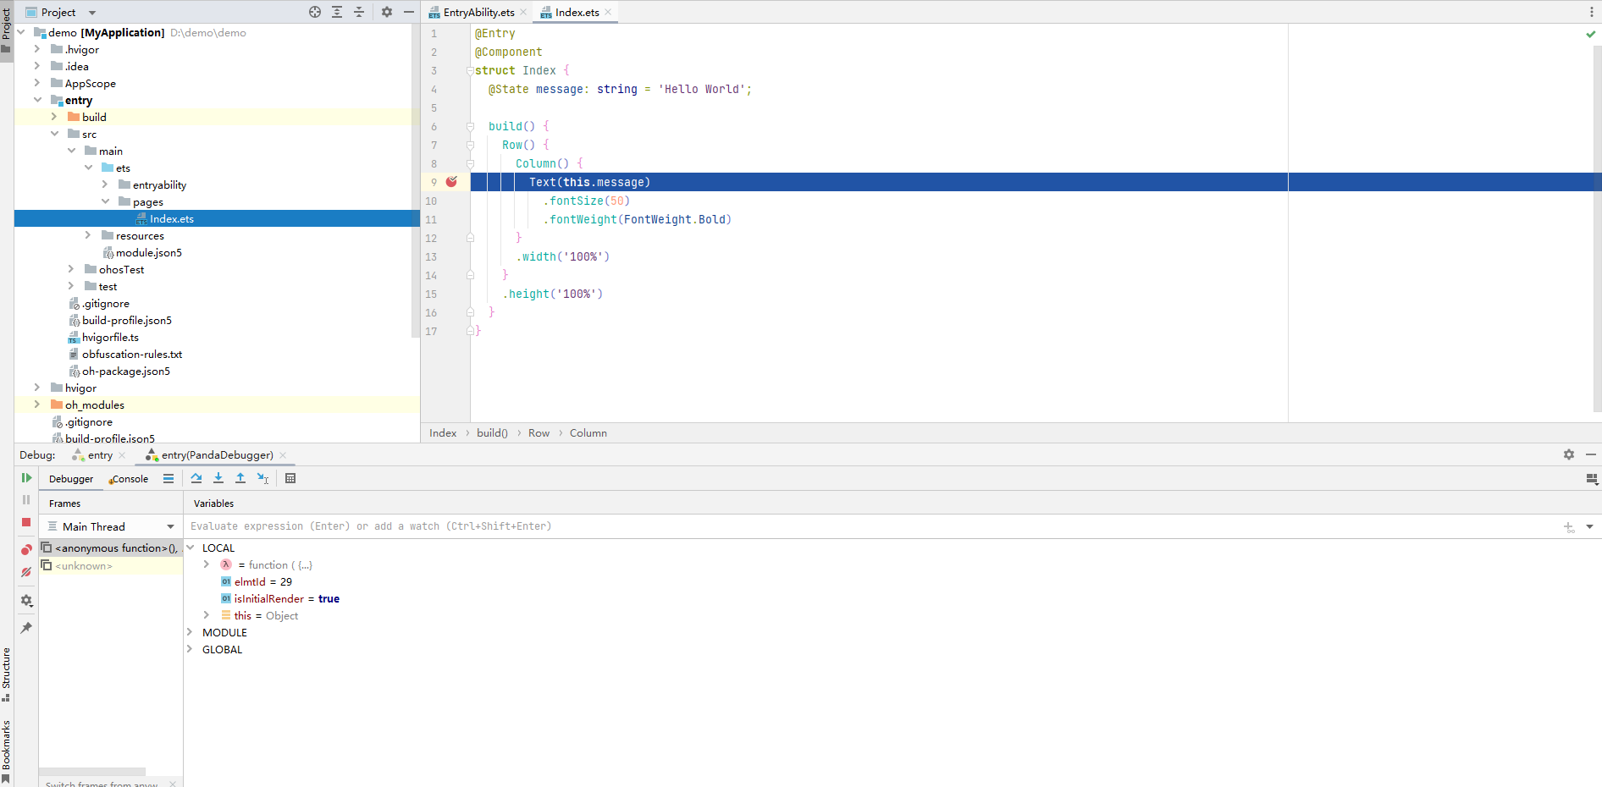Add watch with plus icon

pos(1569,527)
